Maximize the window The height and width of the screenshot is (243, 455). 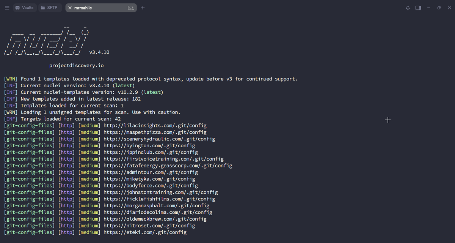tap(439, 8)
